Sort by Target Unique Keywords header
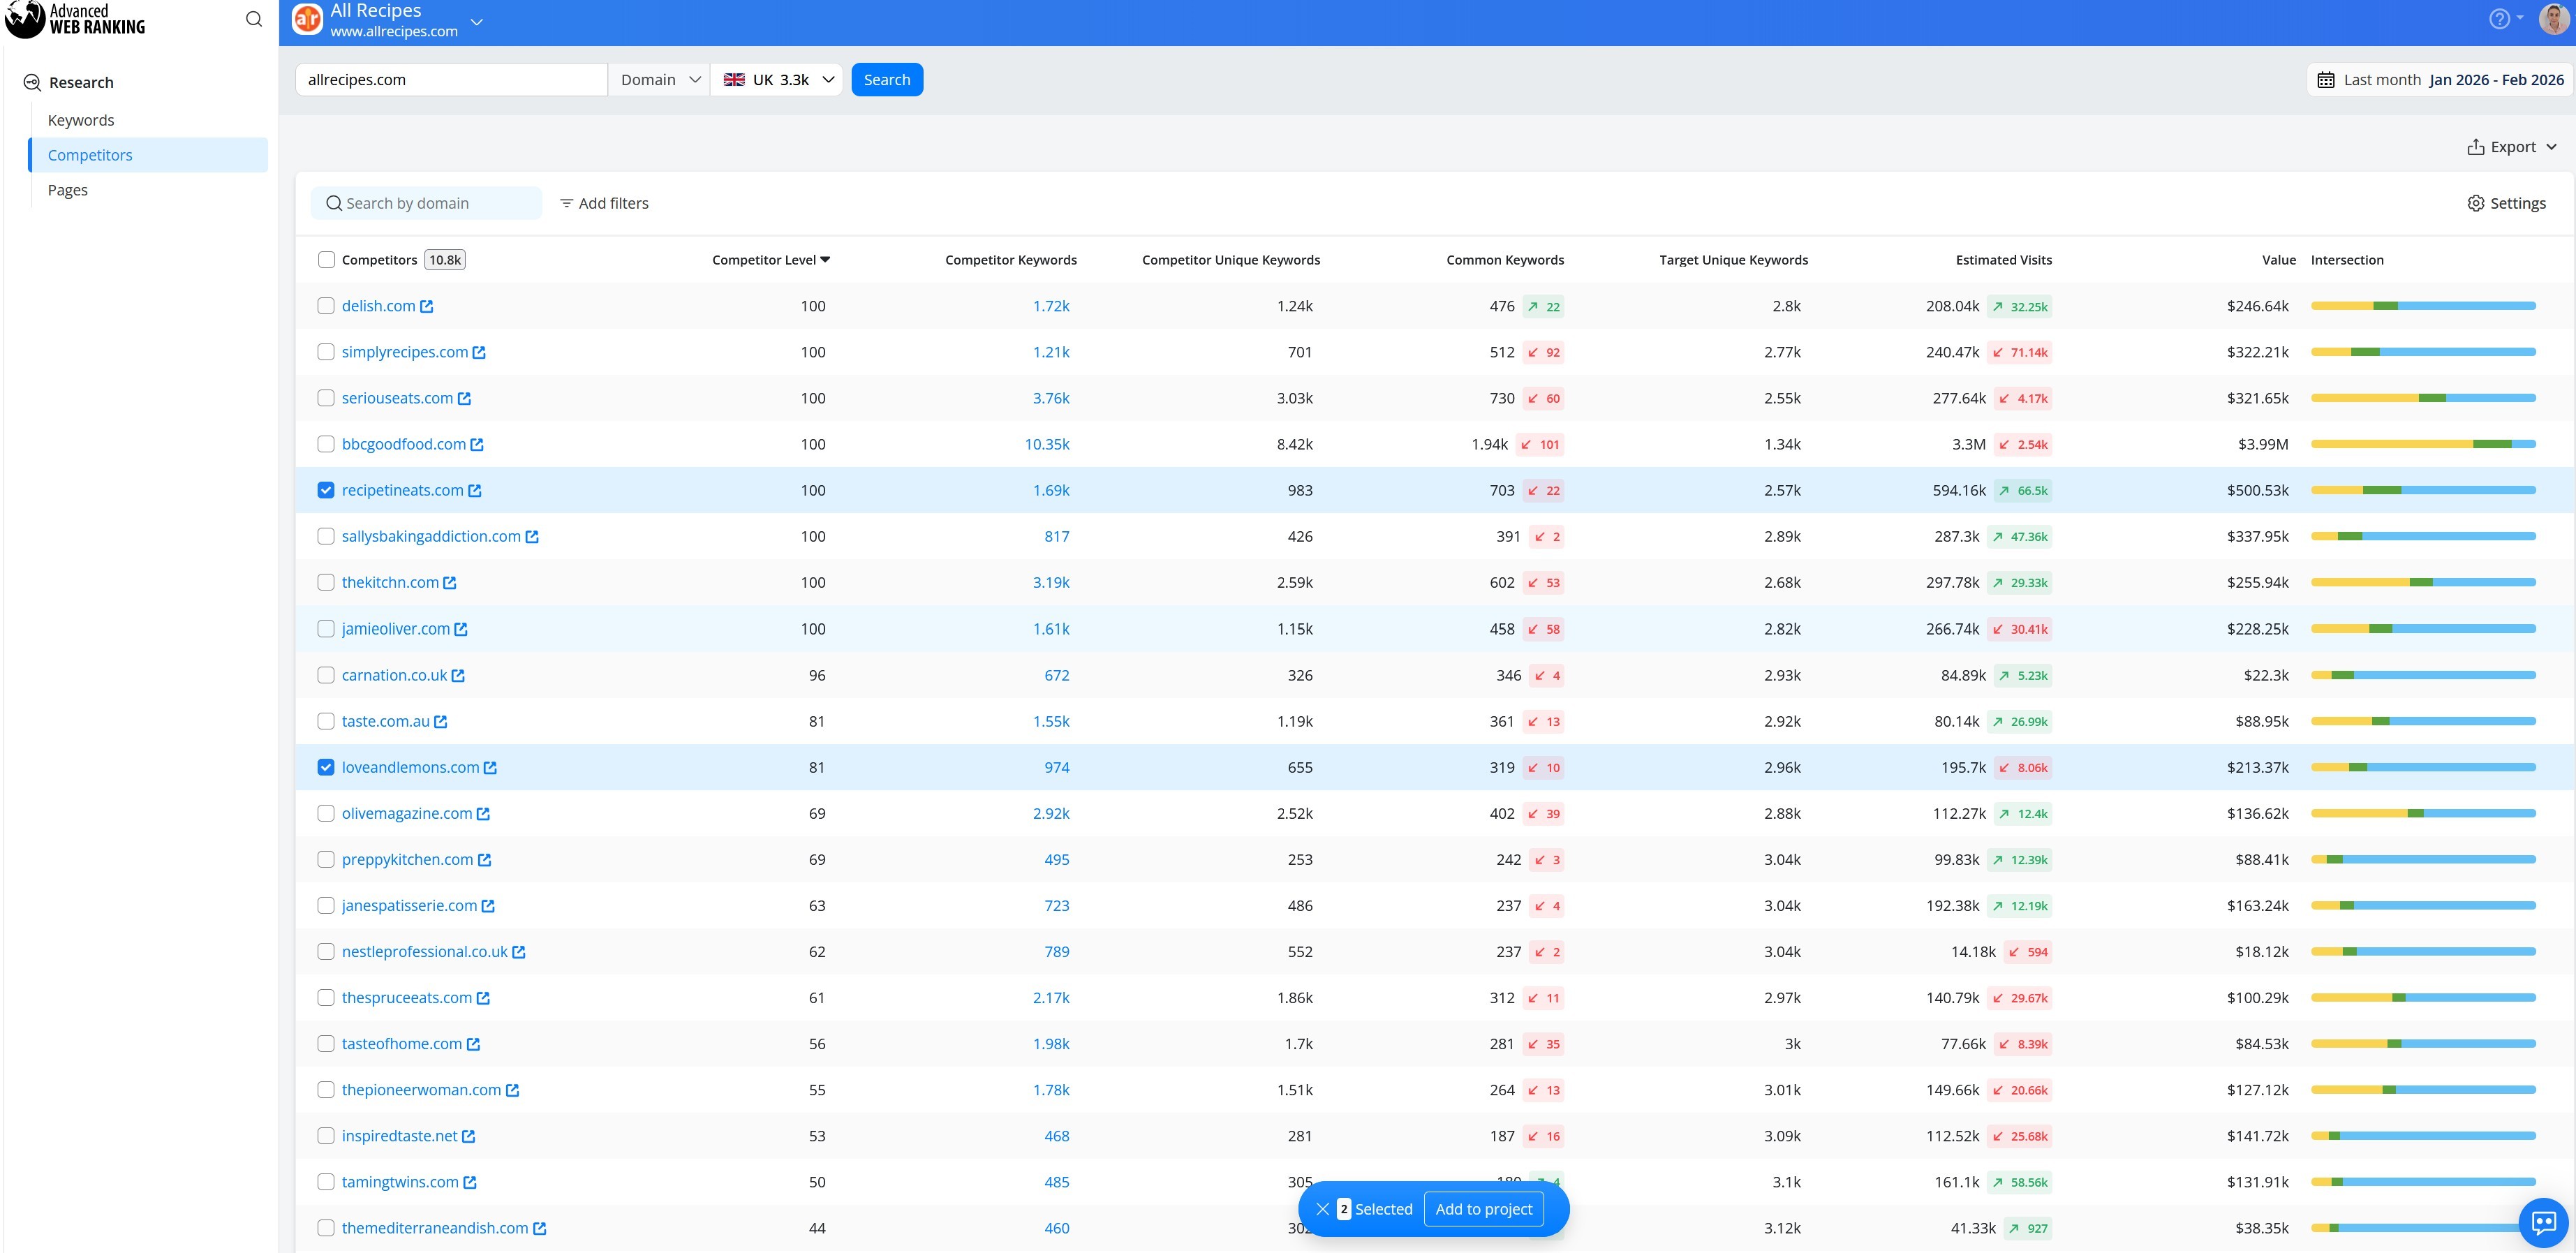Screen dimensions: 2576x1253 pos(1733,260)
